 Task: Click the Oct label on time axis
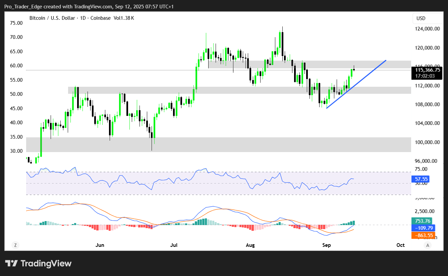pos(400,245)
